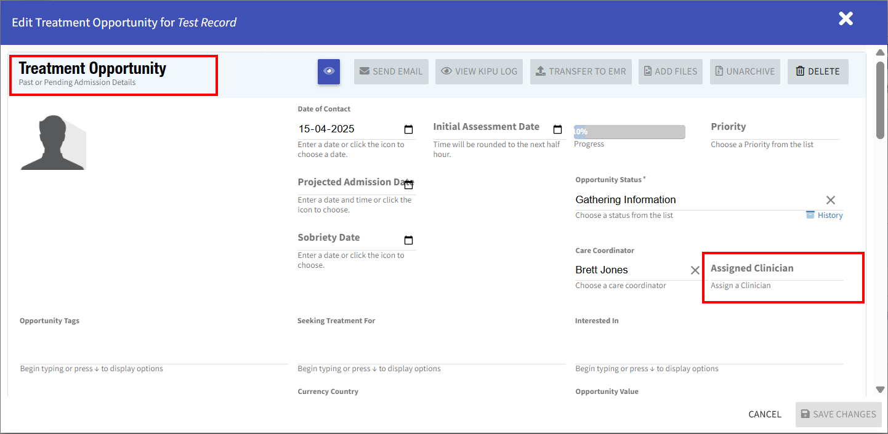This screenshot has width=888, height=434.
Task: Open the status History link
Action: (x=825, y=215)
